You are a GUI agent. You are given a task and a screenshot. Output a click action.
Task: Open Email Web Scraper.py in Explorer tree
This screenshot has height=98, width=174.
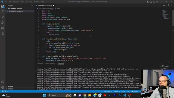16,11
